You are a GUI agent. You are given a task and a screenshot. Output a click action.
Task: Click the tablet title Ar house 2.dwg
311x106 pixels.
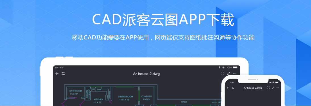click(x=146, y=74)
